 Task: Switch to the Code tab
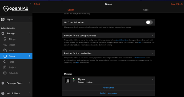coord(146,10)
